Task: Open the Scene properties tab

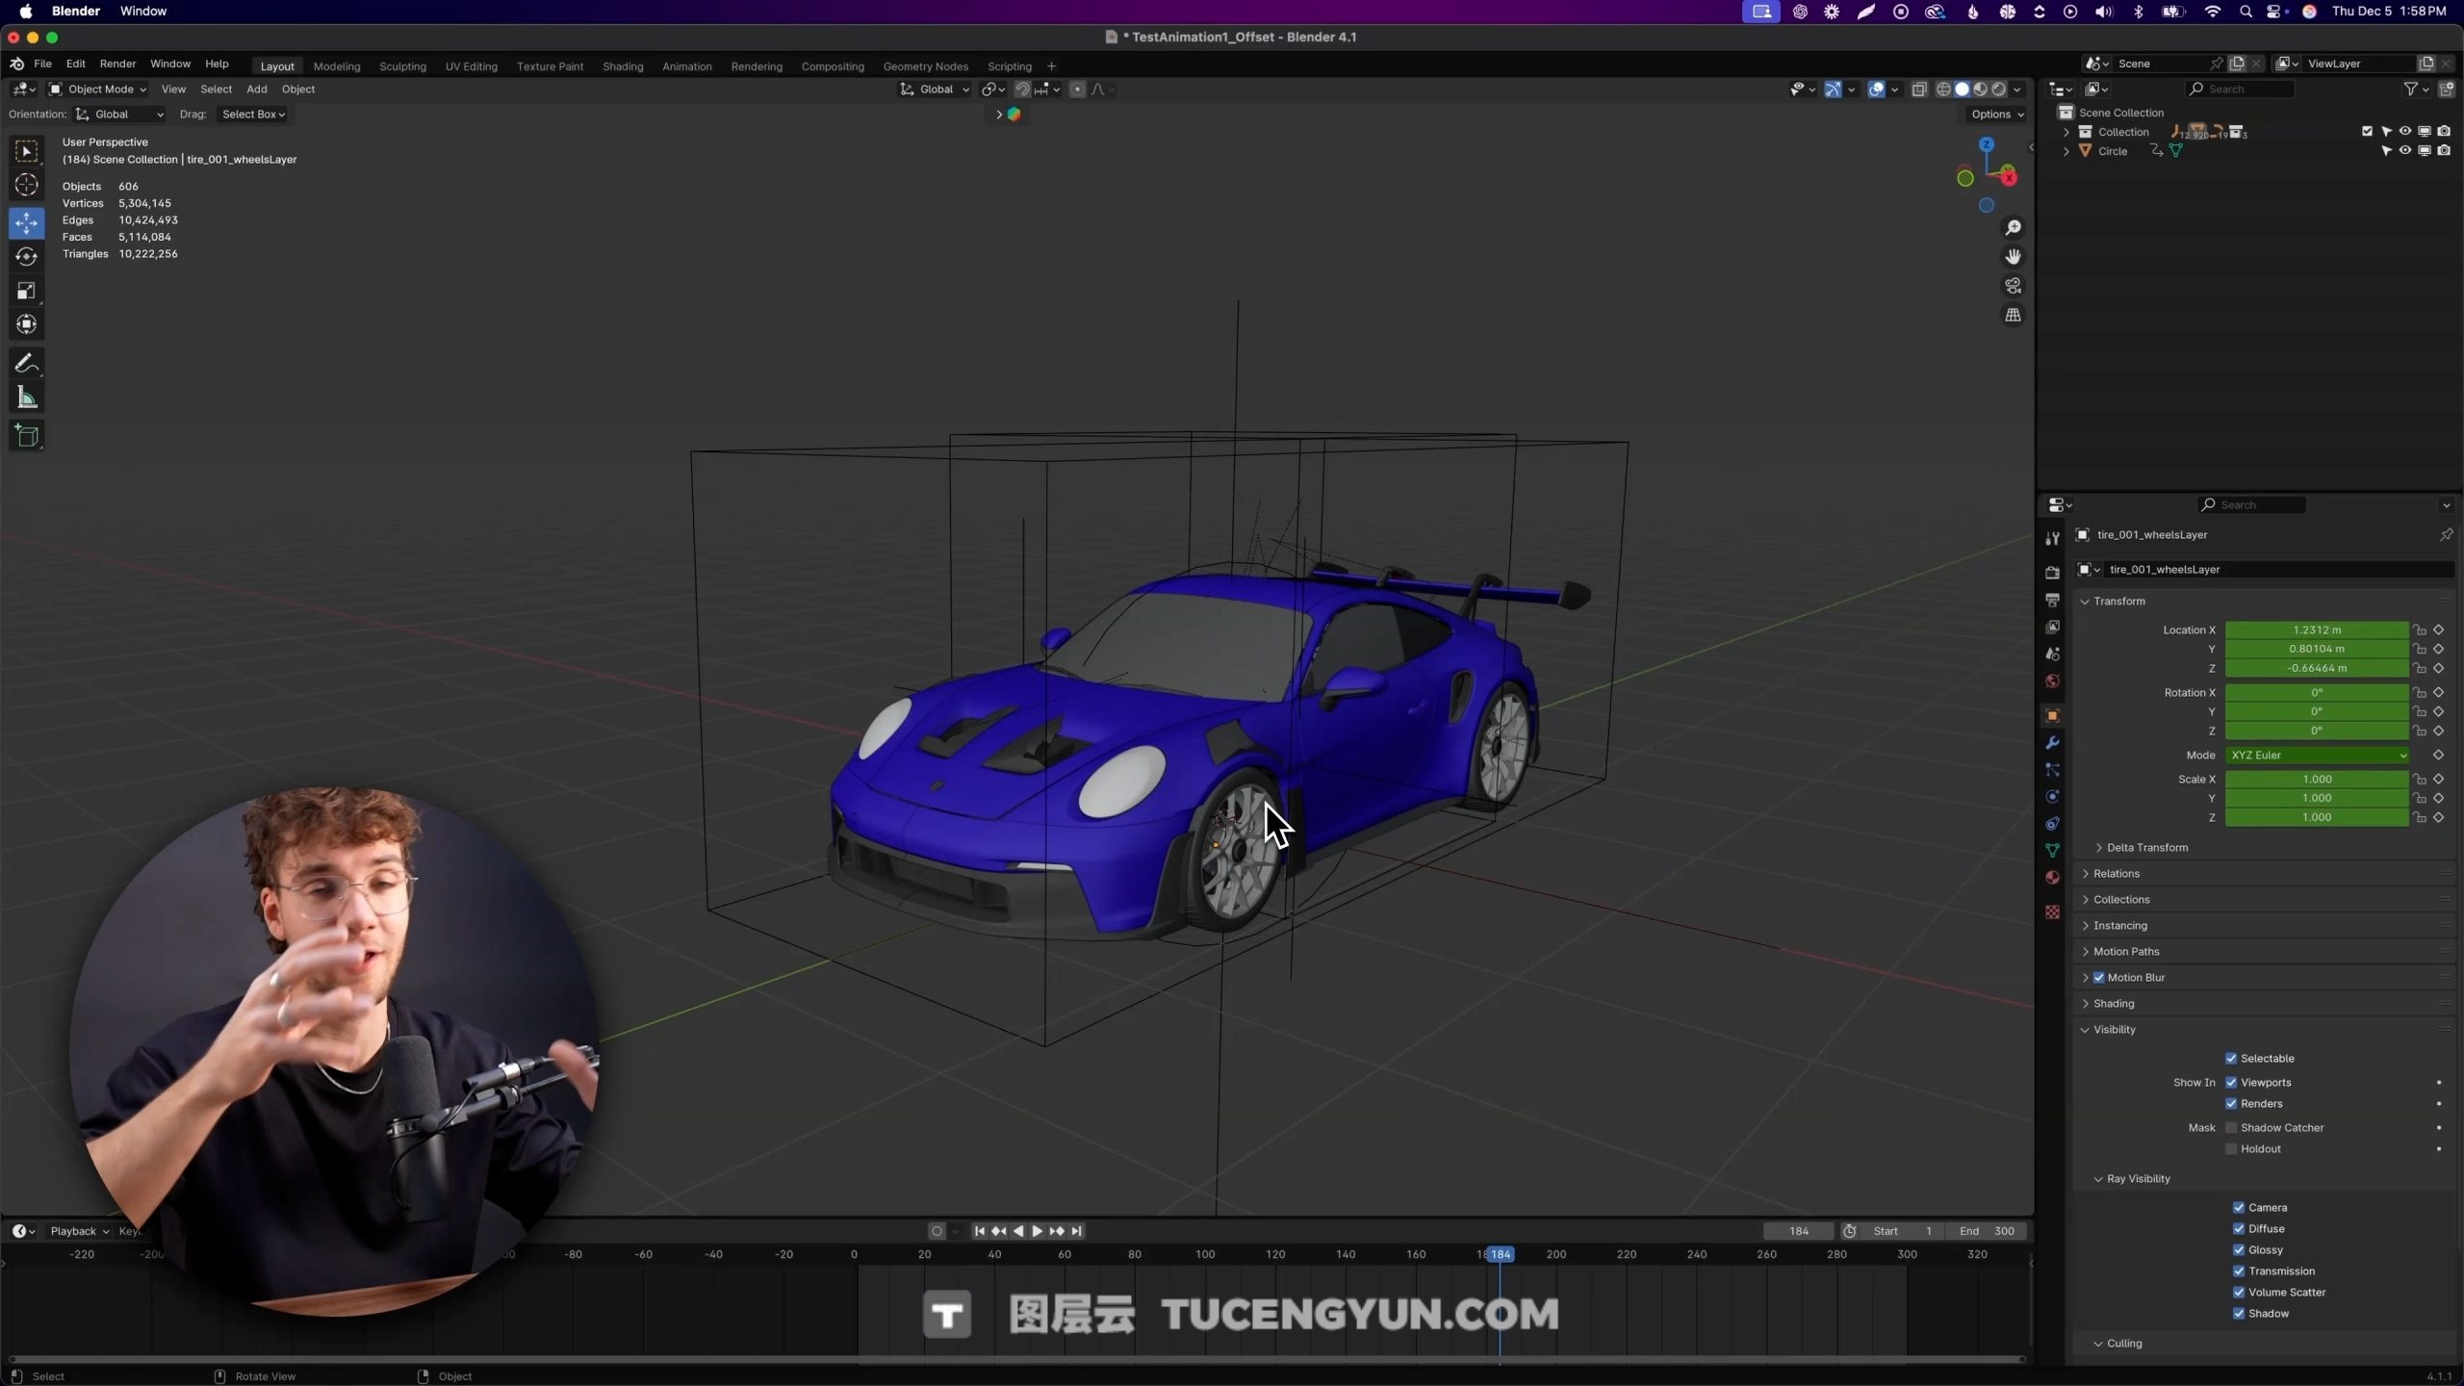Action: (2052, 654)
